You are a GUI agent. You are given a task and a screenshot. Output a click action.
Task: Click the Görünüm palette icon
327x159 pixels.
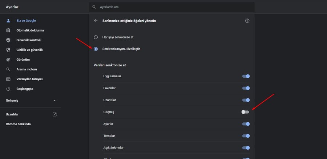point(8,60)
